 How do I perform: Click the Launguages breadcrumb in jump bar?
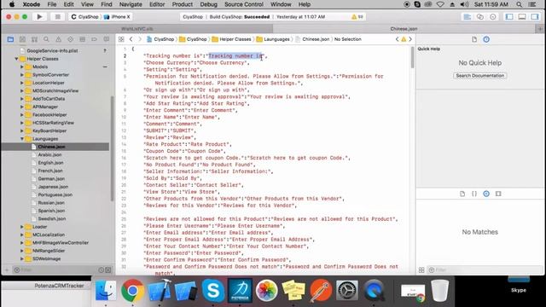pyautogui.click(x=273, y=39)
